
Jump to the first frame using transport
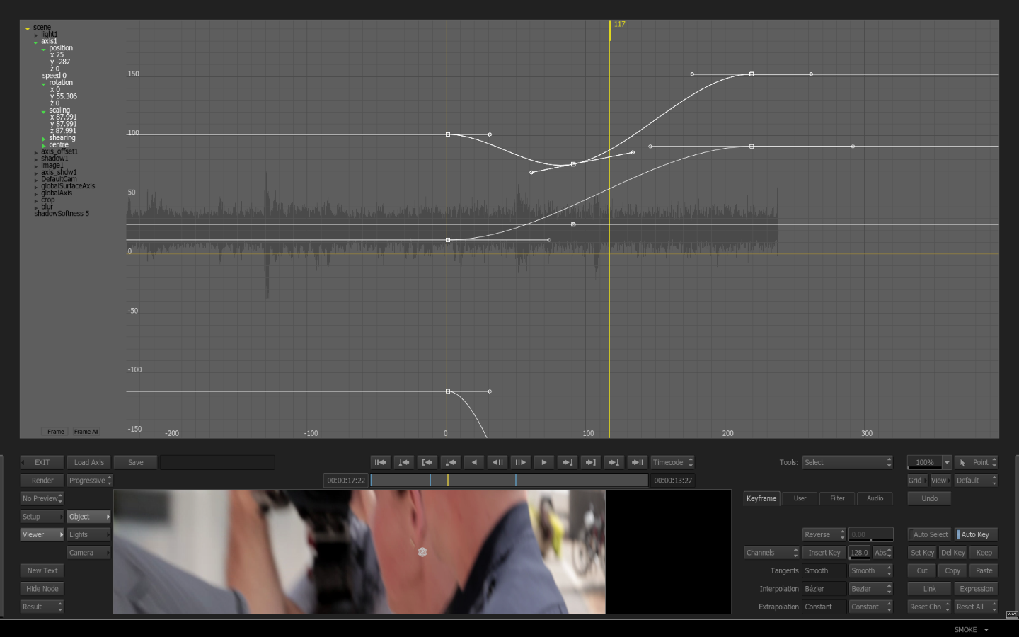(381, 462)
